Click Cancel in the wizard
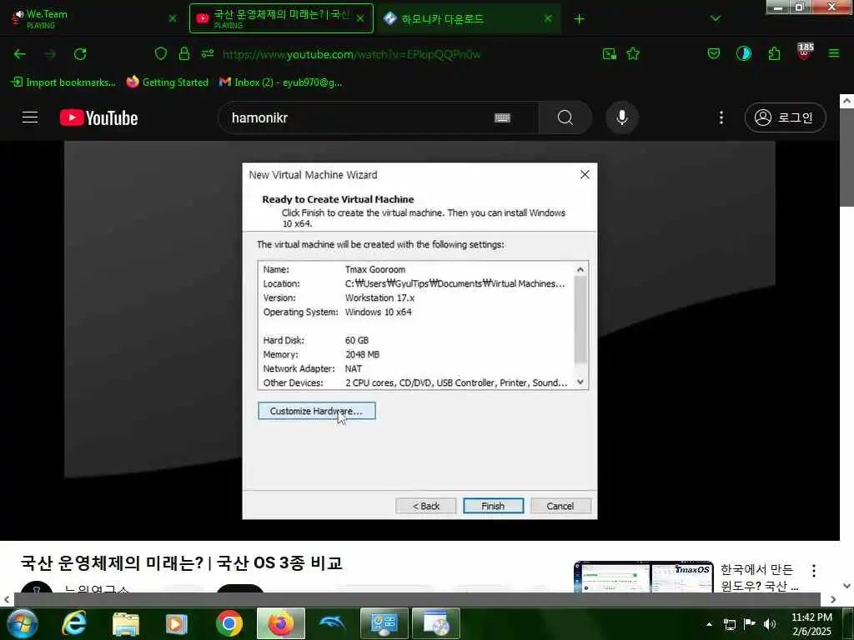Screen dimensions: 854x640 tap(560, 506)
